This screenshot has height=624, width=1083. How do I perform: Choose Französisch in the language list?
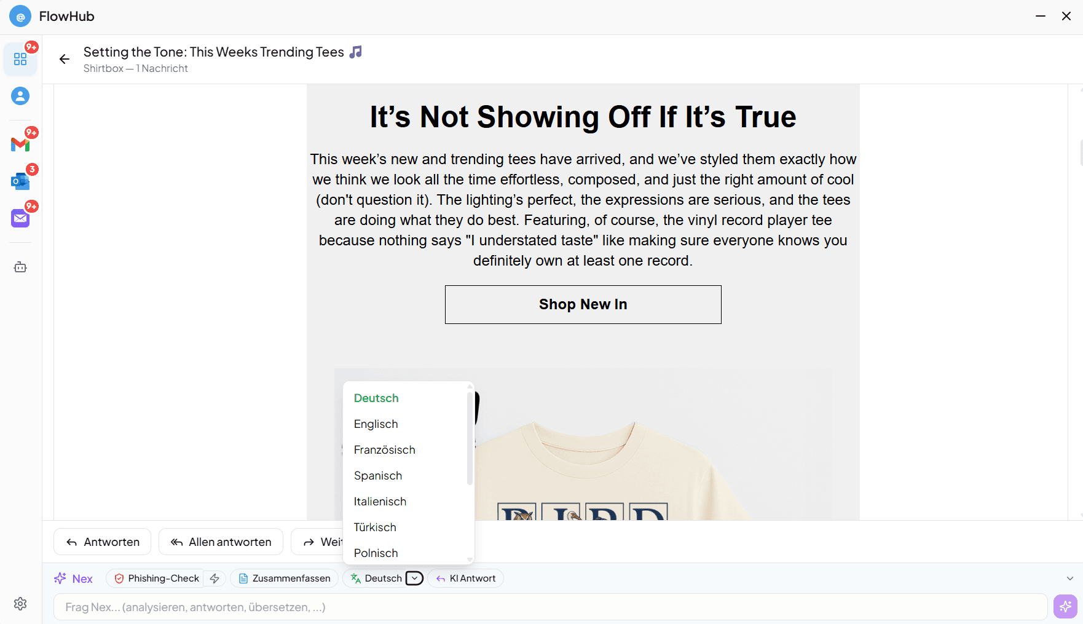(385, 450)
